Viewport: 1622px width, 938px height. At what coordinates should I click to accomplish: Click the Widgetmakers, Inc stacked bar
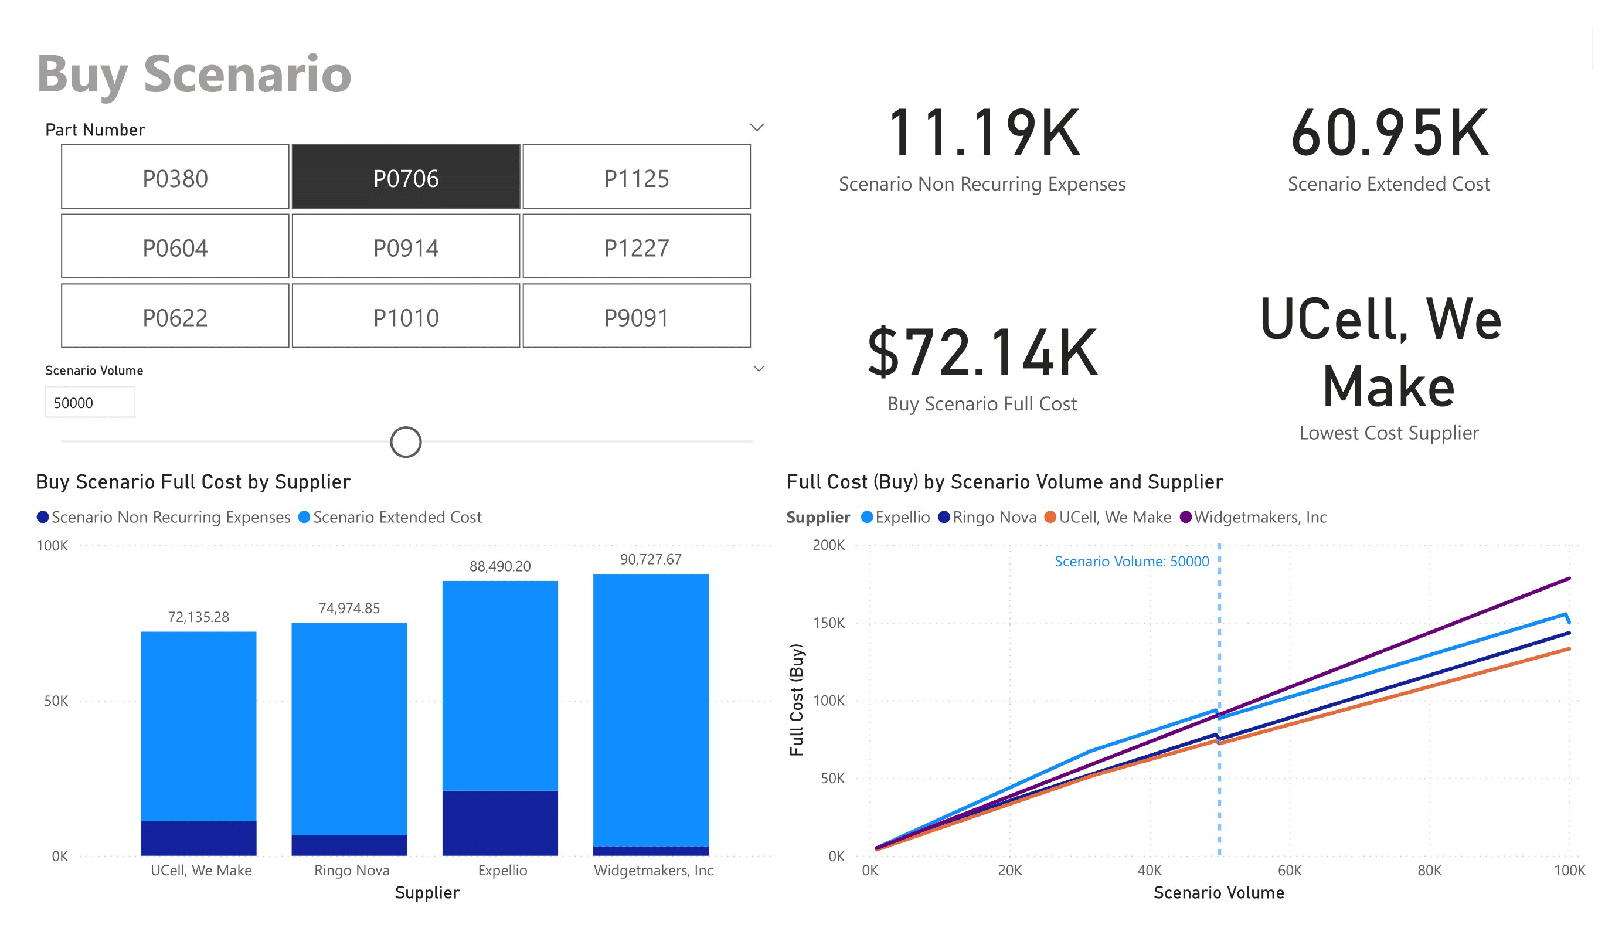click(x=651, y=708)
